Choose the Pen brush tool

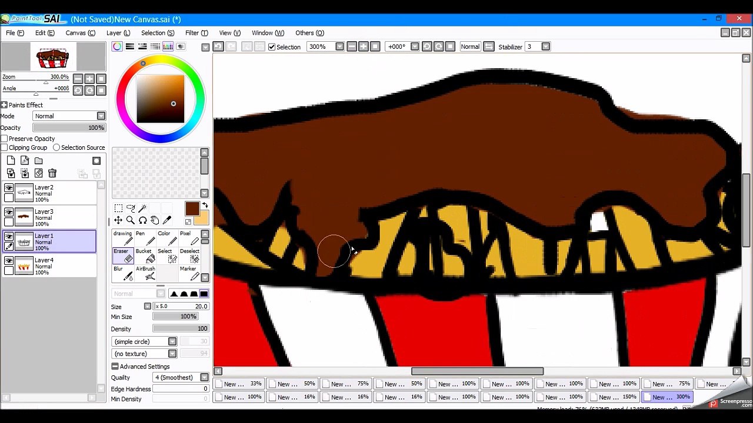tap(145, 237)
